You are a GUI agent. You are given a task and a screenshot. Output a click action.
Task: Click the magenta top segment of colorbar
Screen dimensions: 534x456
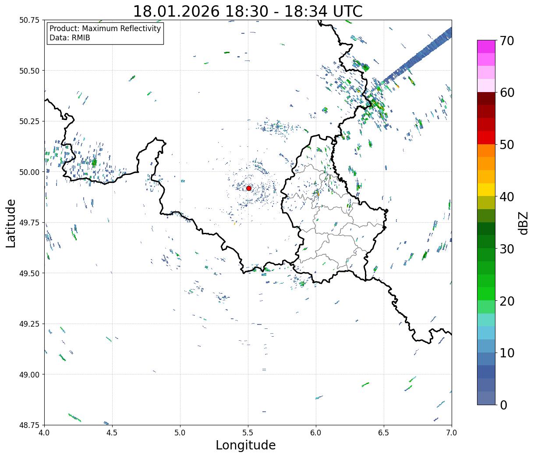486,46
